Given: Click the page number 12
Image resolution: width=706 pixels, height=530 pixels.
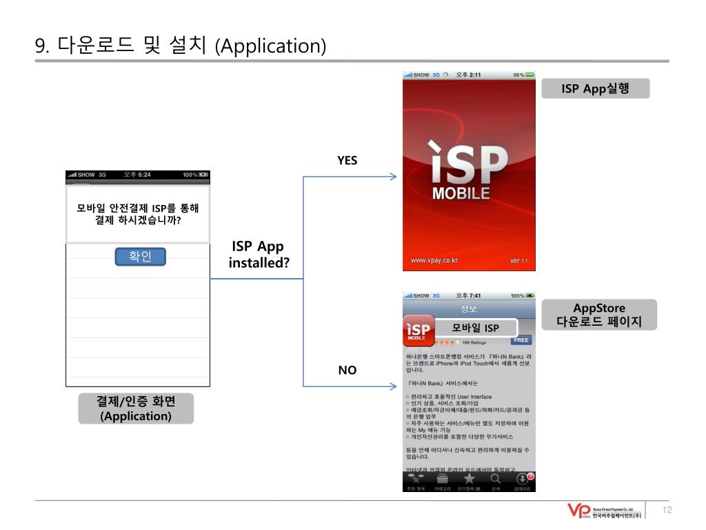Looking at the screenshot, I should 667,510.
